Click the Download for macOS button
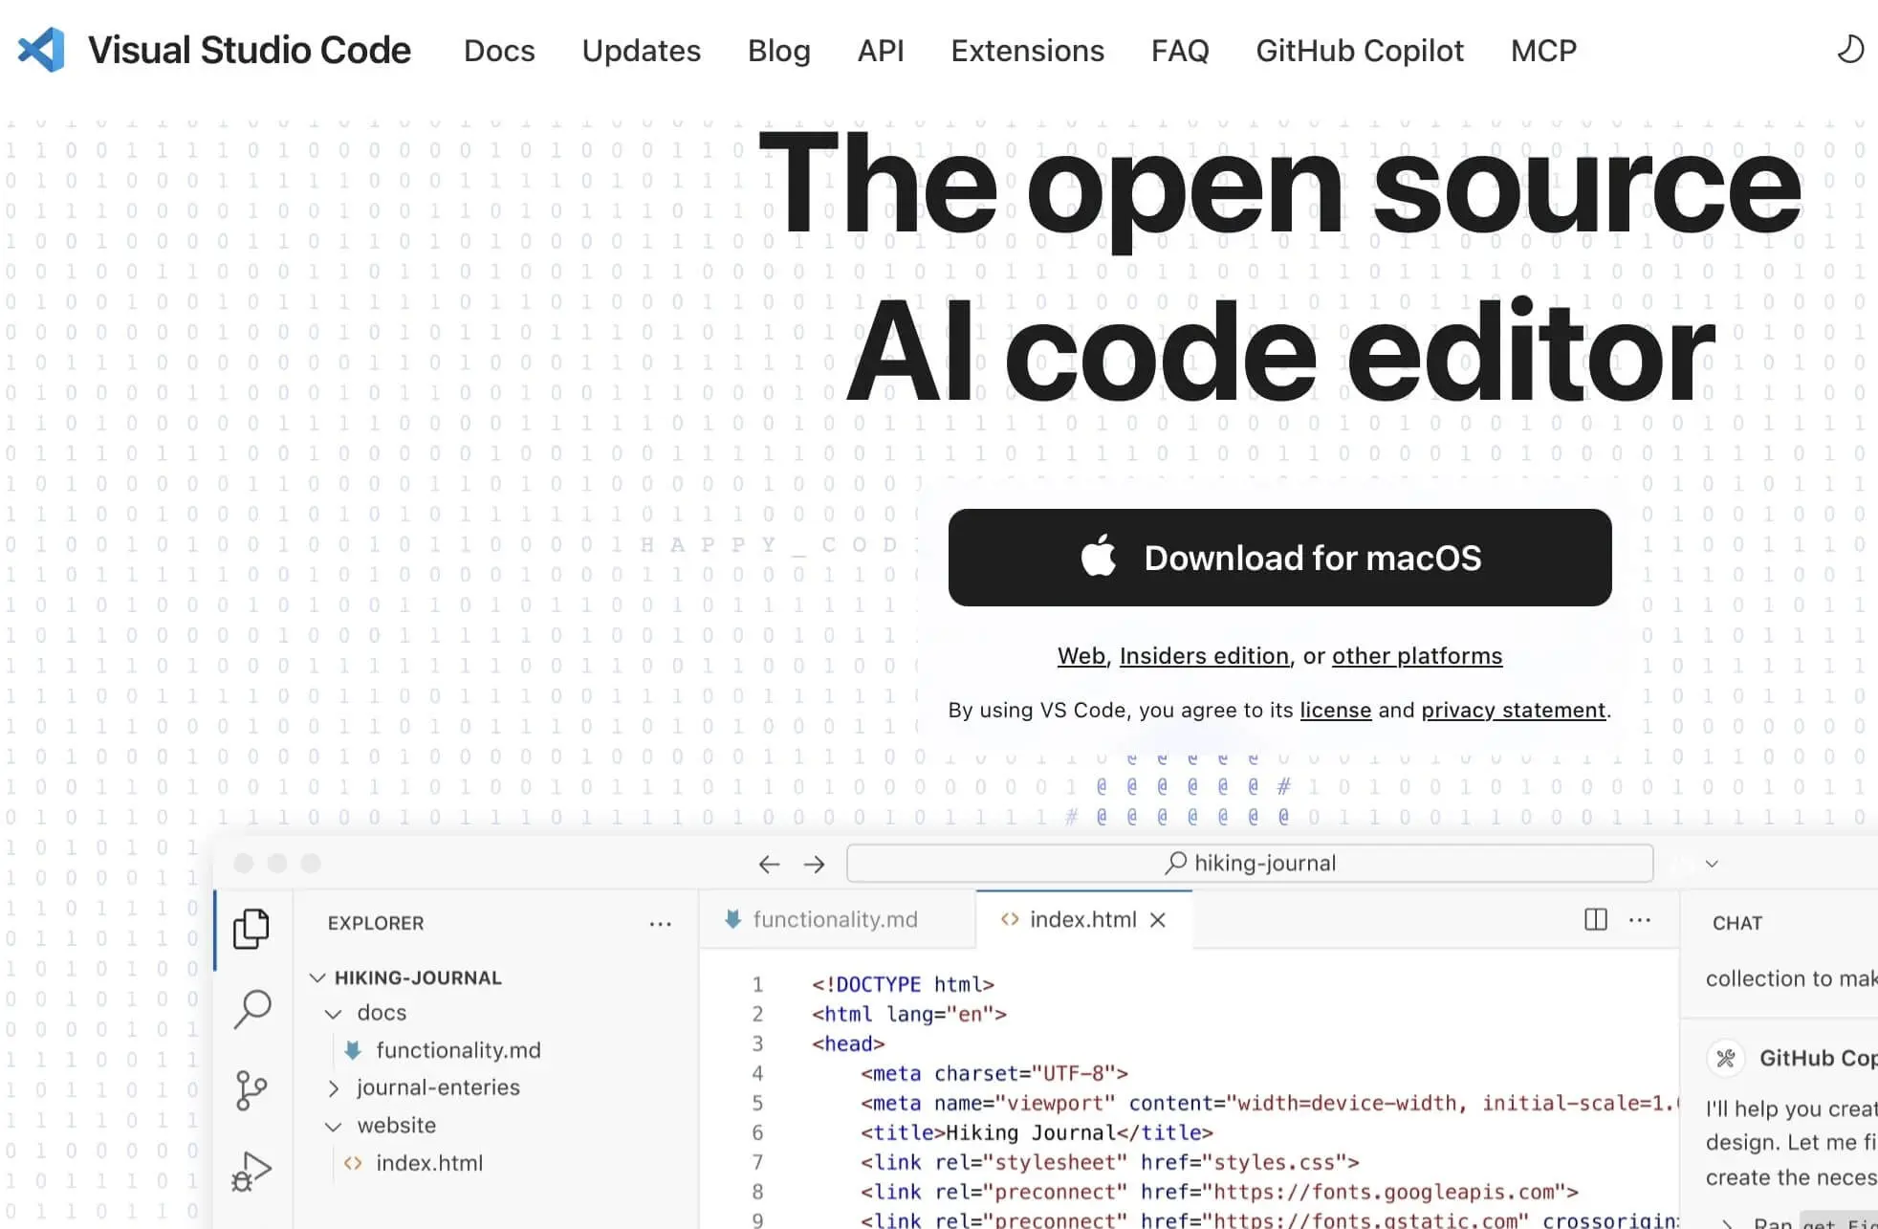The height and width of the screenshot is (1229, 1878). pos(1278,558)
